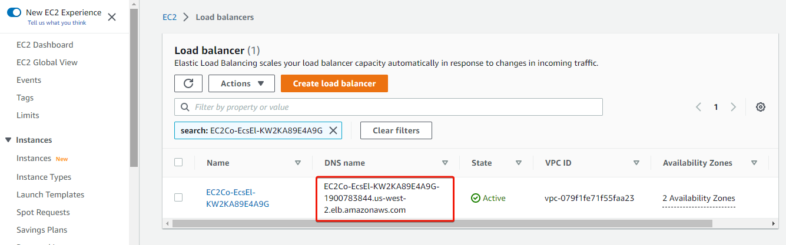Select all load balancers checkbox
The image size is (786, 245).
(178, 162)
